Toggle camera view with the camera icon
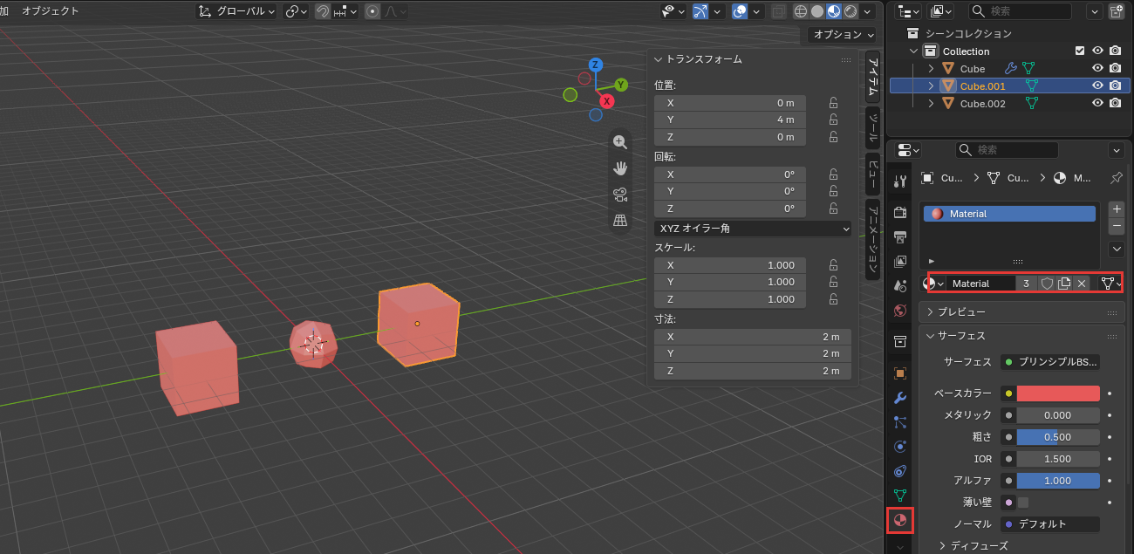The height and width of the screenshot is (554, 1134). [620, 195]
